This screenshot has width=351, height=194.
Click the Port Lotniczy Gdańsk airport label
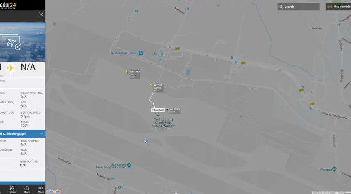pos(164,123)
